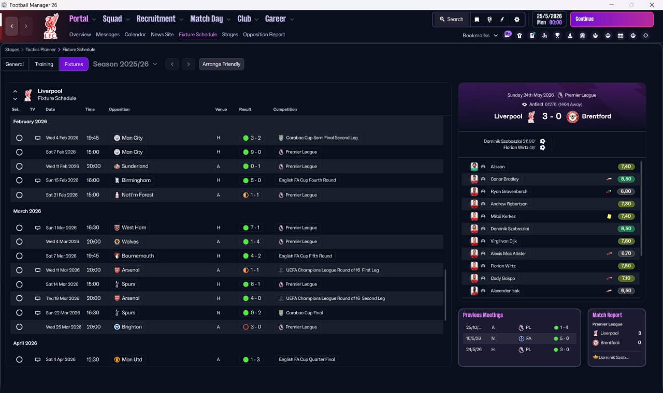Click the 25/5/2026 Mon date box
This screenshot has height=393, width=663.
tap(549, 19)
